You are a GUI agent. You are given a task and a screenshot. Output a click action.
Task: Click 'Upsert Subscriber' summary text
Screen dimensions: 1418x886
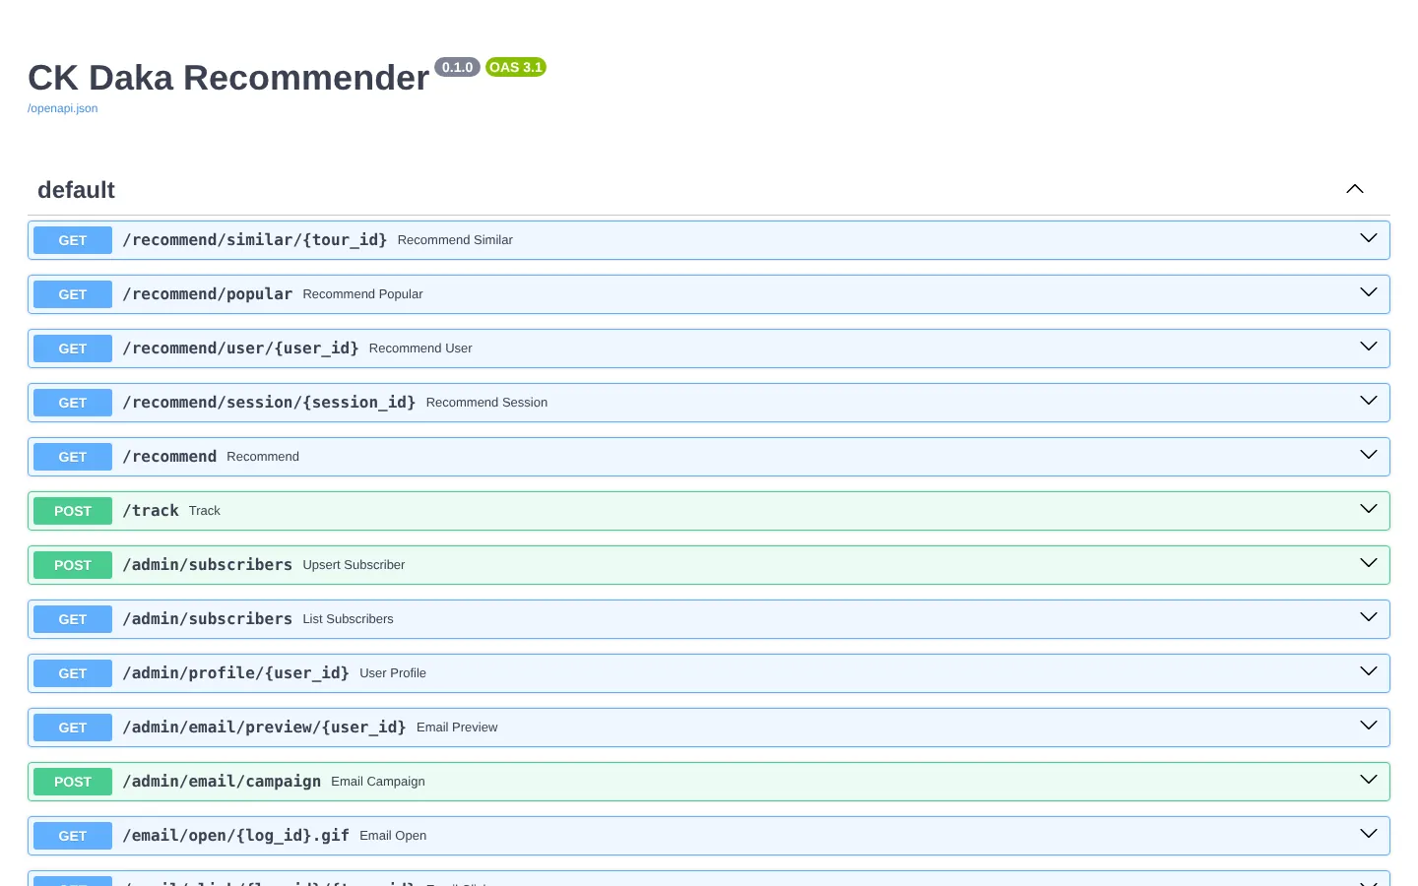click(354, 565)
